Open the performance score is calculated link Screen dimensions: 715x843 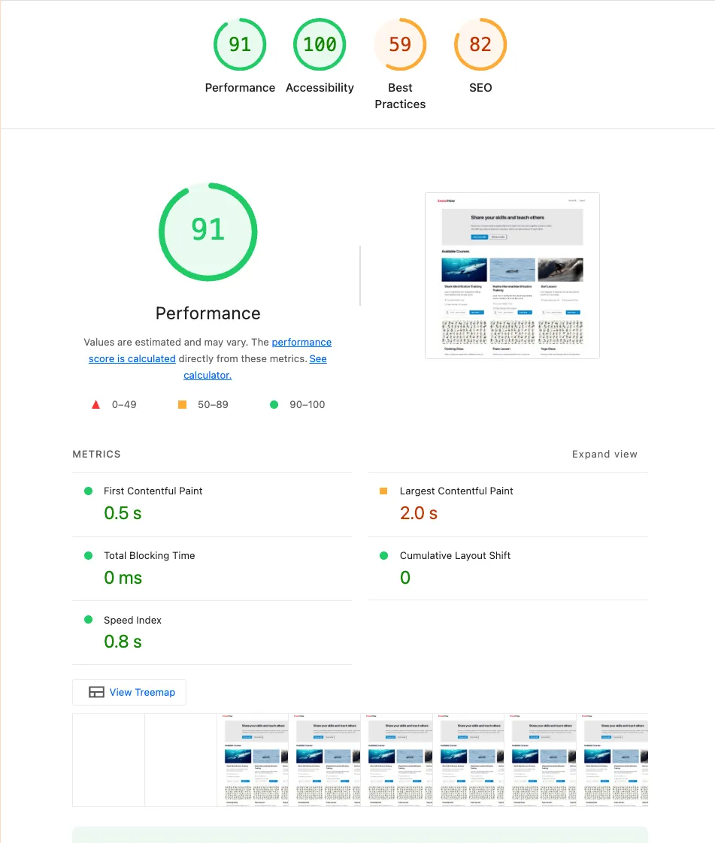(x=301, y=342)
